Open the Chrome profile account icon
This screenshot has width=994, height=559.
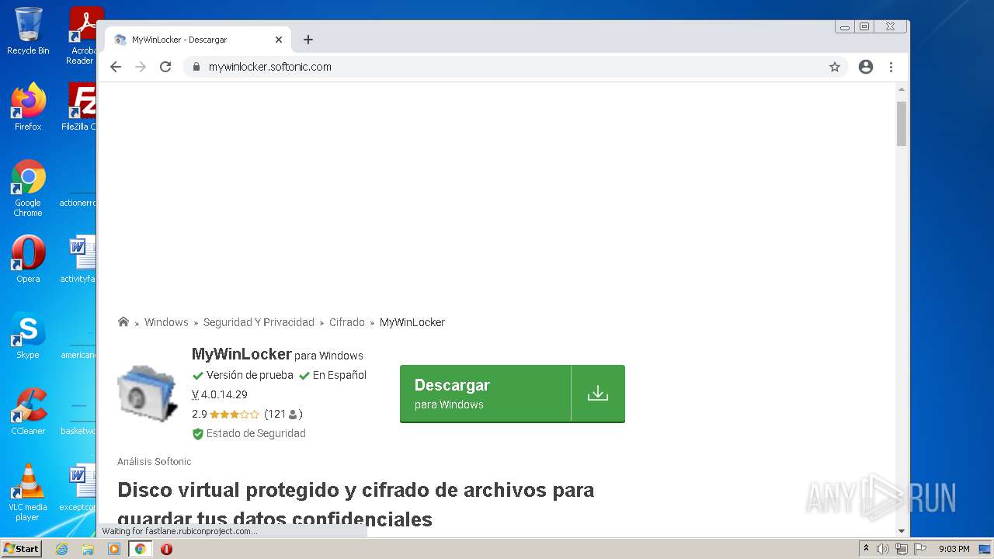tap(866, 67)
